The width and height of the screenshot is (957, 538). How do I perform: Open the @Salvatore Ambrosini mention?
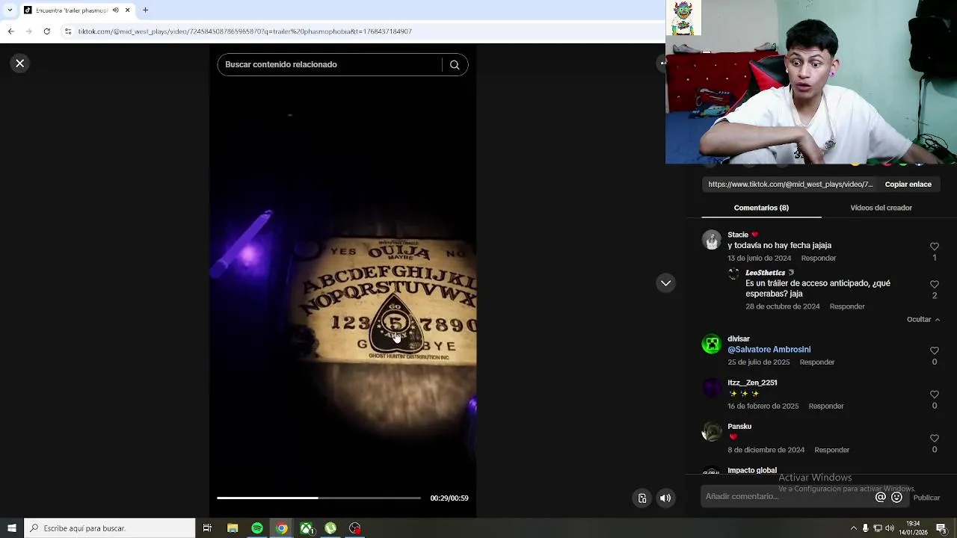click(769, 350)
